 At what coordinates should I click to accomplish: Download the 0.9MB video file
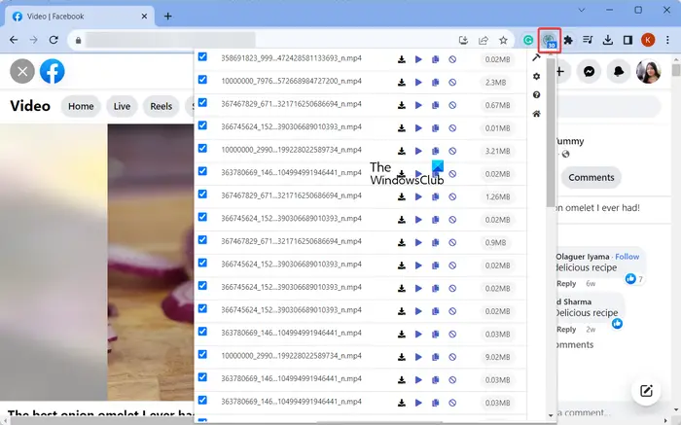click(x=401, y=243)
